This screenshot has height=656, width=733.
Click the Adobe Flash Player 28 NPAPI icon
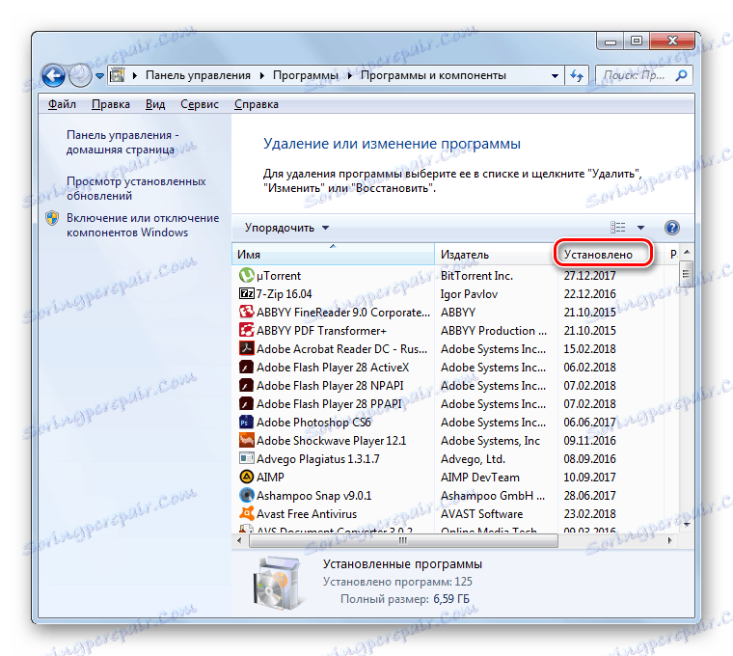coord(246,385)
